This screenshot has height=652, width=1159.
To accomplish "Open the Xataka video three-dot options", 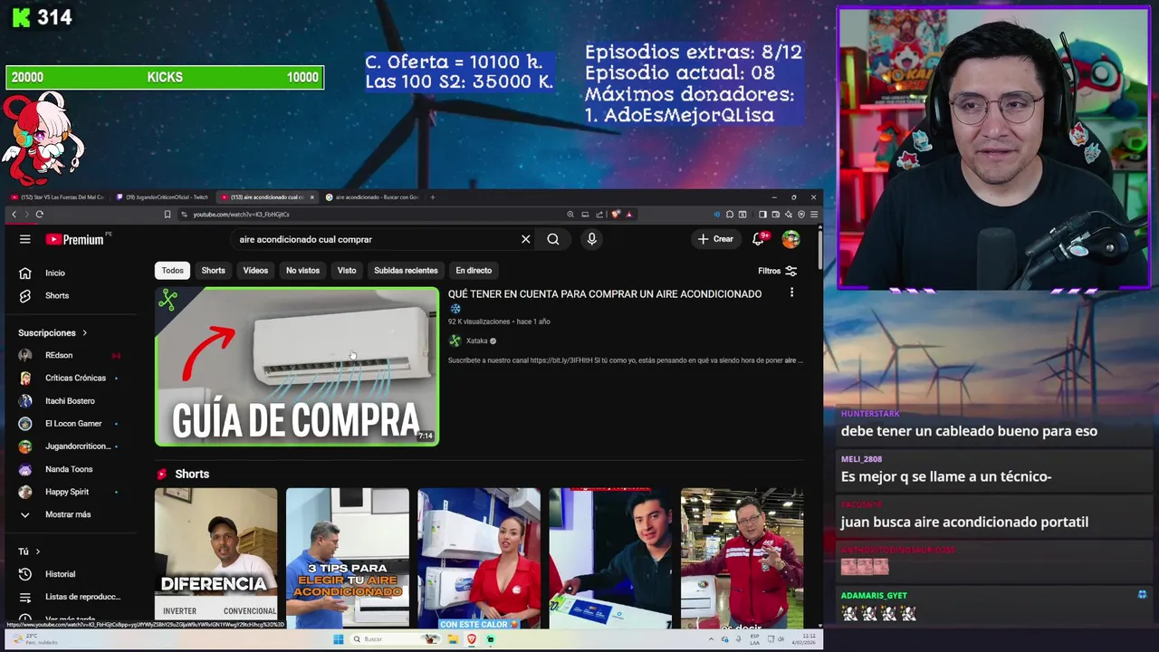I will [791, 292].
